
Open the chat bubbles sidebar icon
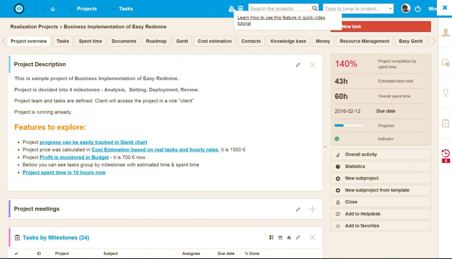coord(446,62)
